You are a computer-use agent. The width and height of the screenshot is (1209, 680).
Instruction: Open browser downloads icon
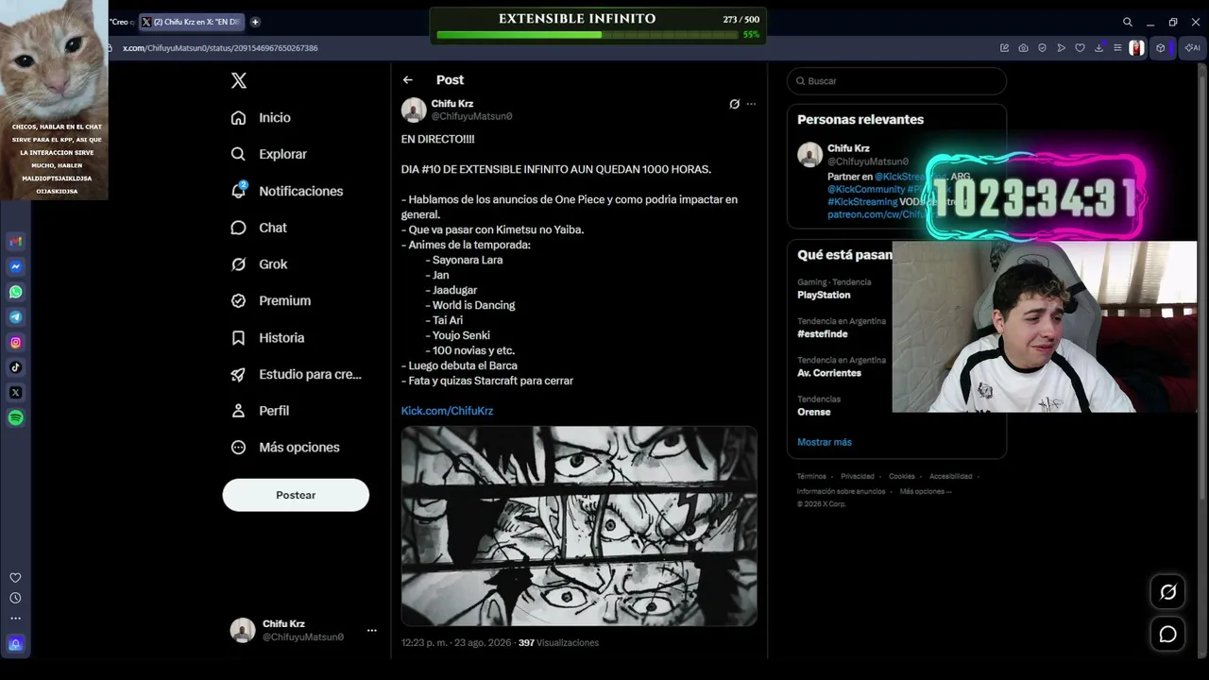pos(1098,48)
